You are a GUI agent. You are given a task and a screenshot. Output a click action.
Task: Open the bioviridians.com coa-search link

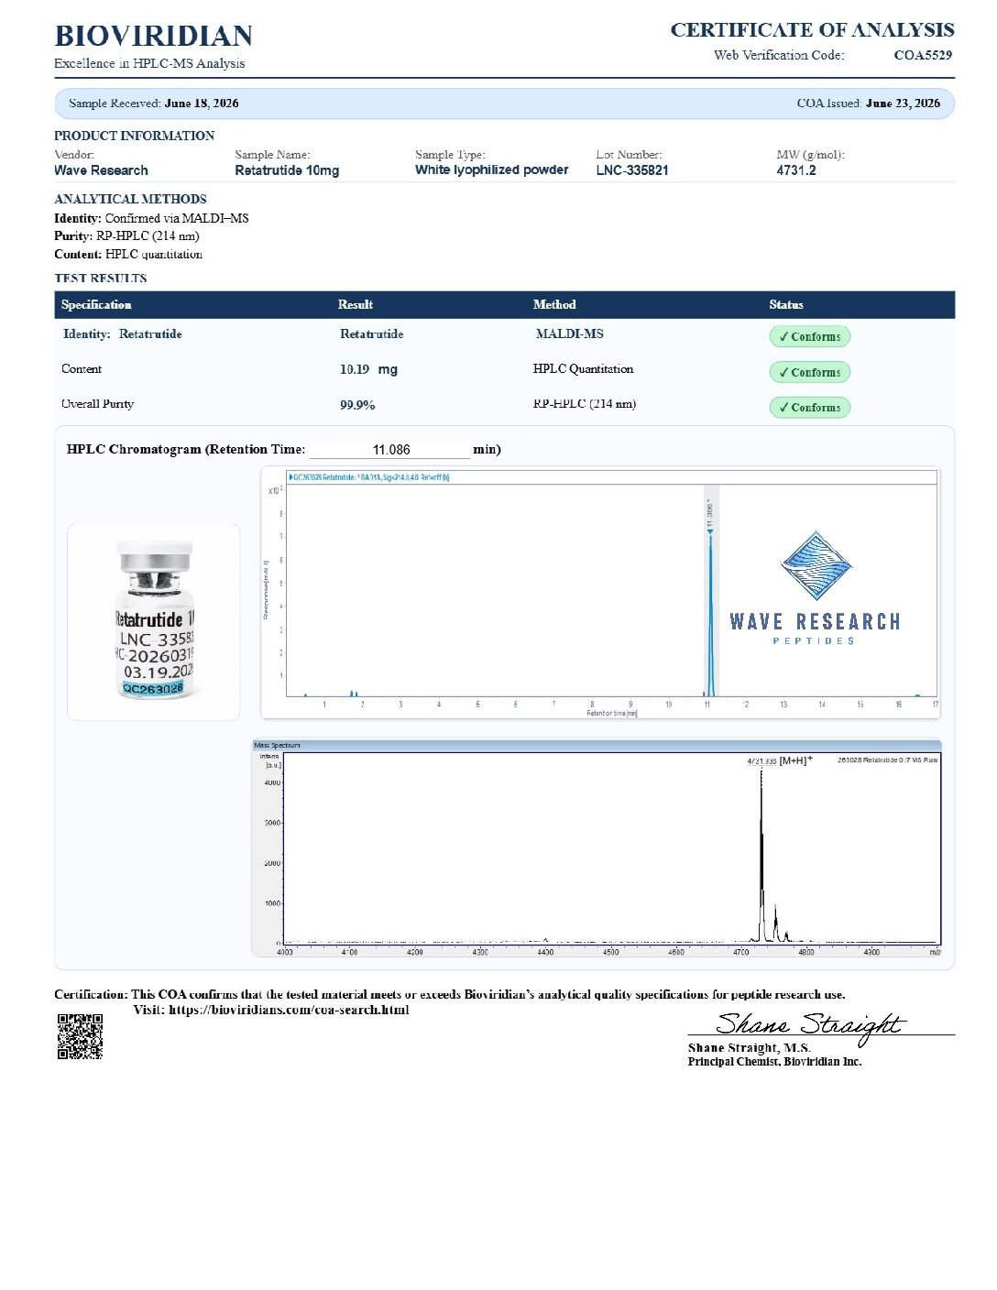pyautogui.click(x=289, y=1010)
